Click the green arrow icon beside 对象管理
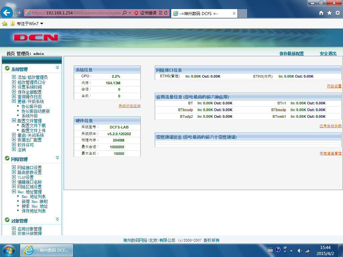 pyautogui.click(x=7, y=220)
